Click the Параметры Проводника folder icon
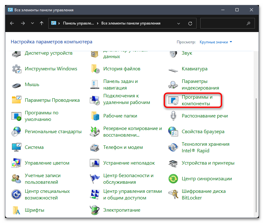264x223 pixels. pyautogui.click(x=16, y=100)
